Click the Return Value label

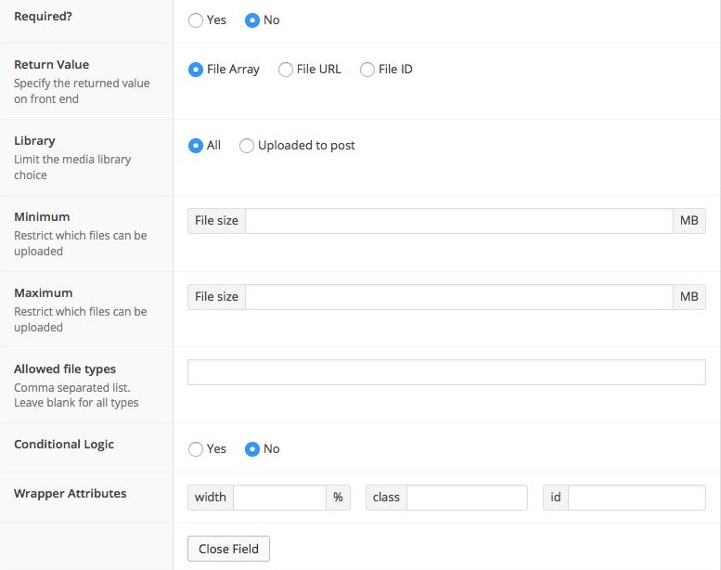[x=52, y=65]
